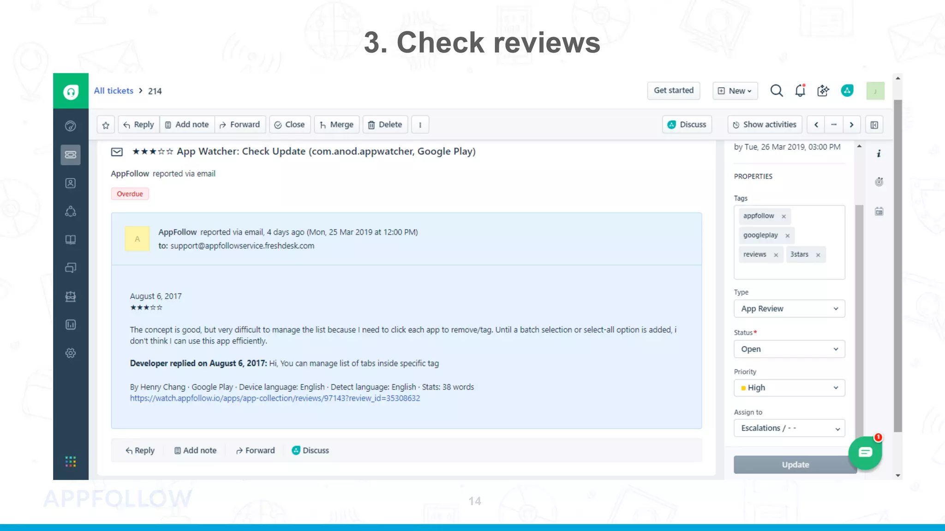
Task: Follow the All tickets breadcrumb link
Action: point(114,91)
